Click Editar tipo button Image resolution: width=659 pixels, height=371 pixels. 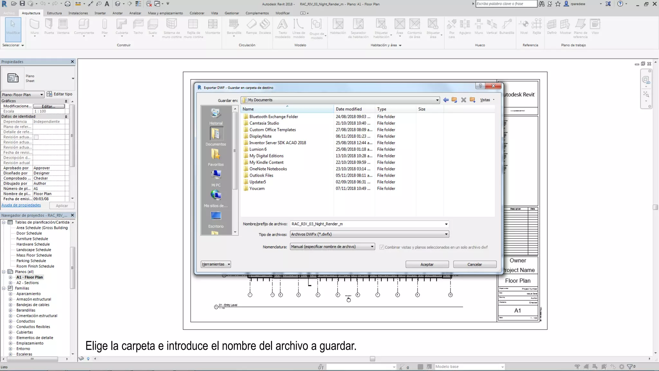[60, 94]
